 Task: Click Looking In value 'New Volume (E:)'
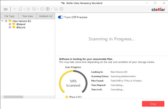point(119,72)
